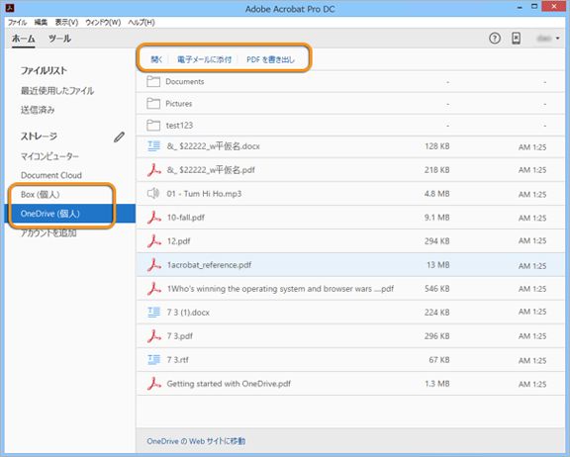Select Document Cloud storage
The height and width of the screenshot is (457, 570).
point(51,175)
